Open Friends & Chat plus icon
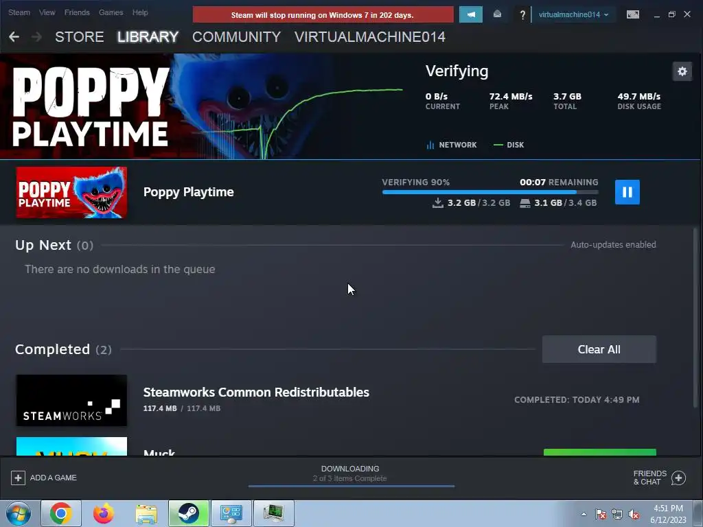This screenshot has width=703, height=527. (678, 478)
